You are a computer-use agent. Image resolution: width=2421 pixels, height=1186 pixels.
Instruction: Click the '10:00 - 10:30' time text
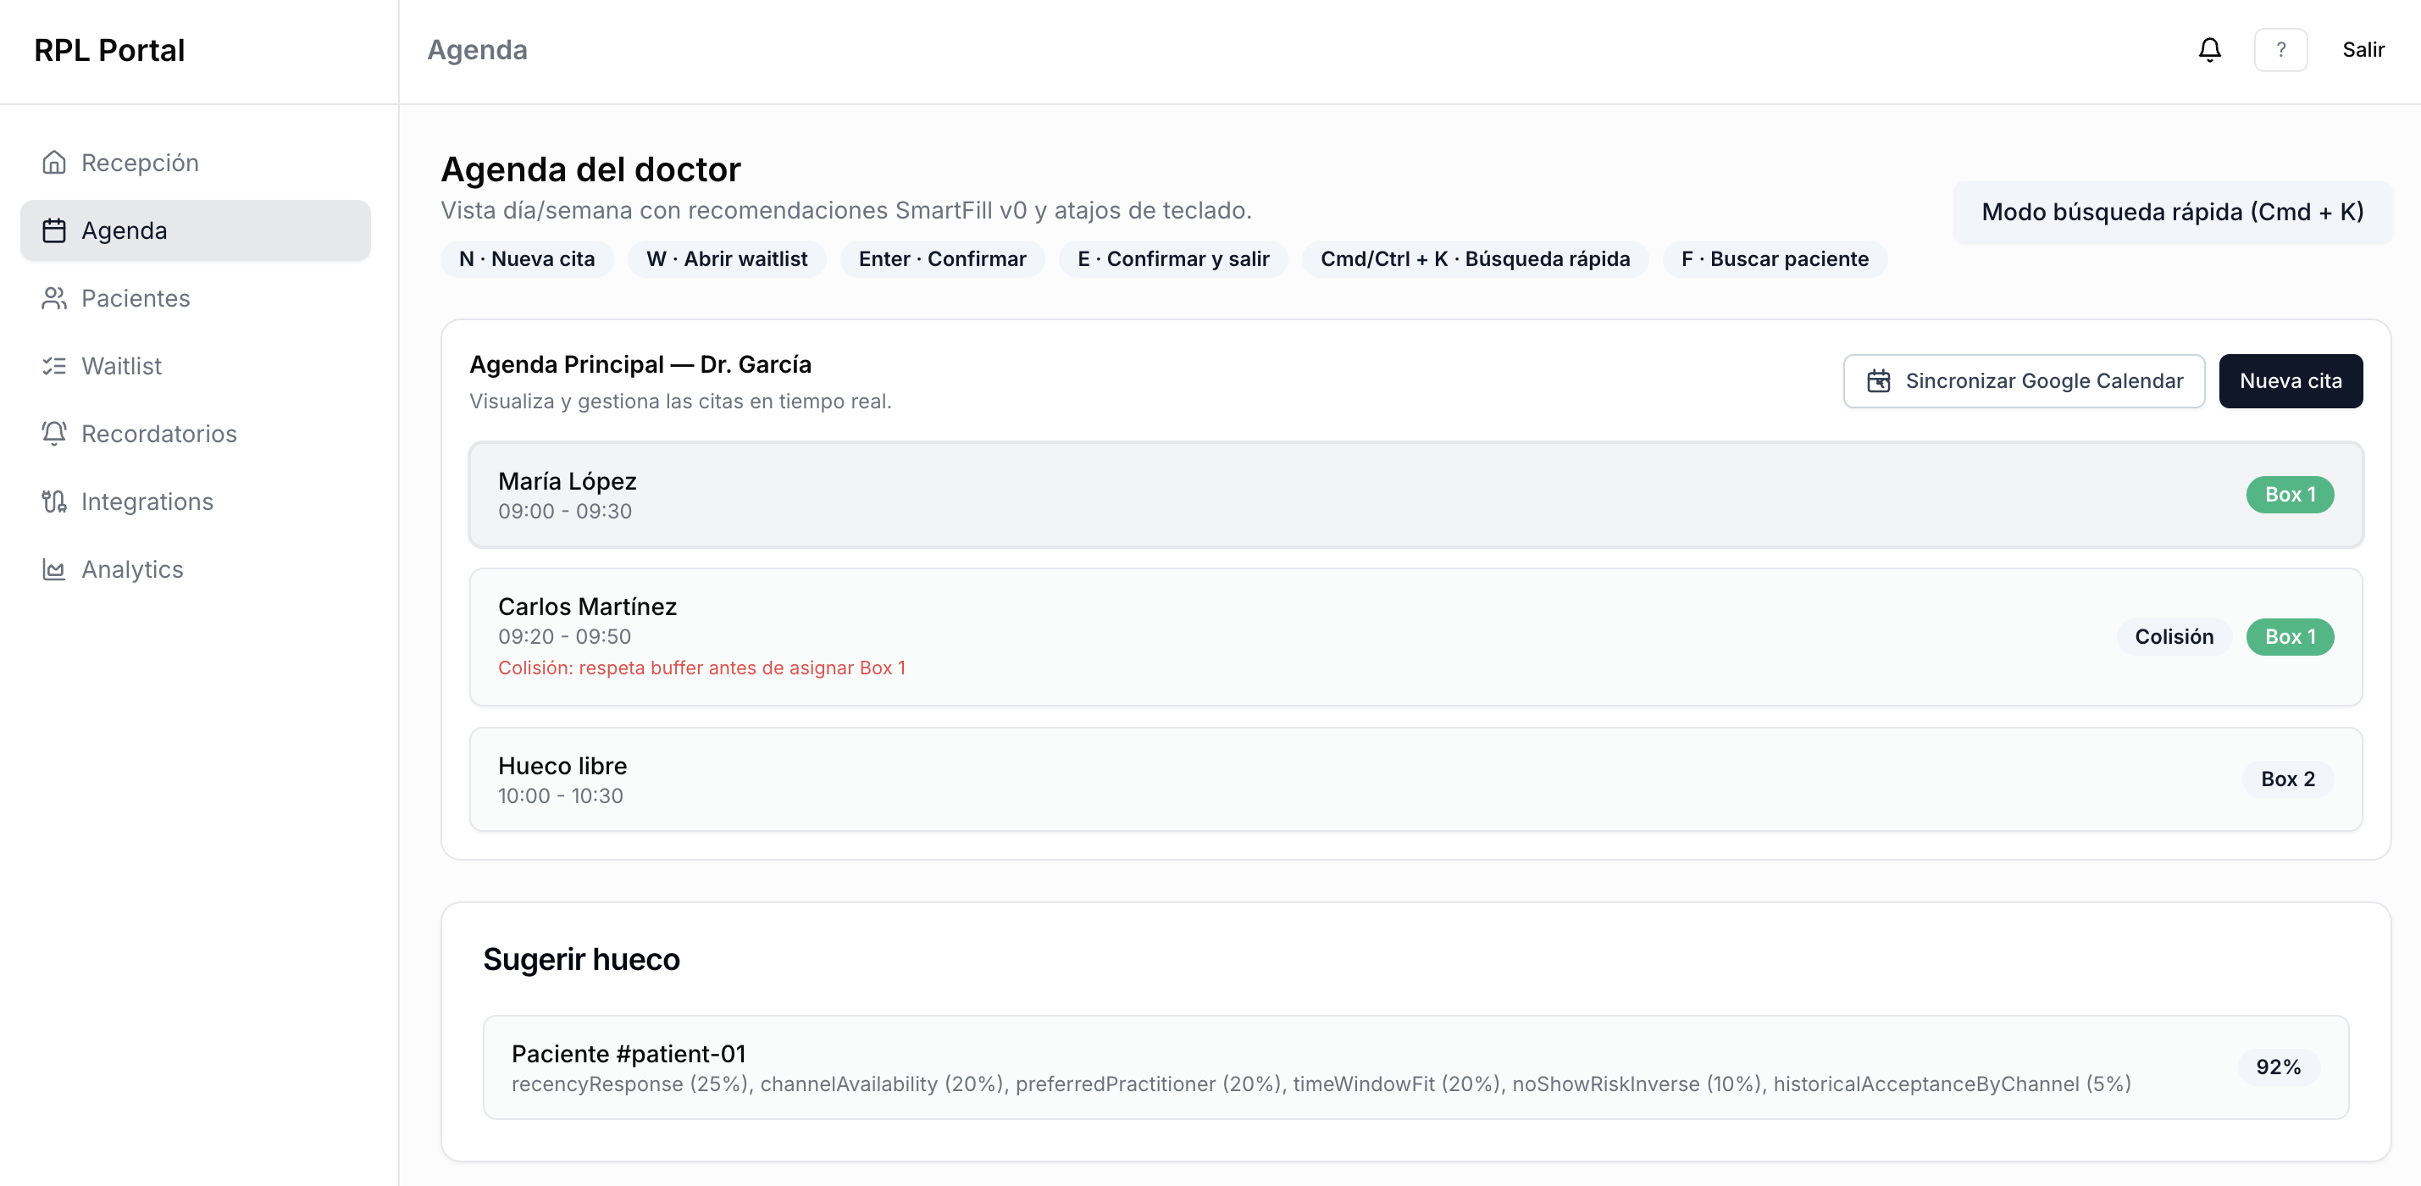pyautogui.click(x=560, y=796)
